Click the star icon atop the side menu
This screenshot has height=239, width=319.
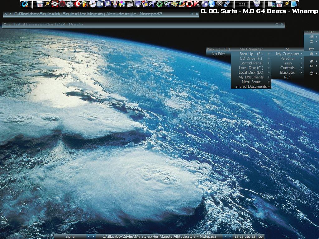[311, 32]
